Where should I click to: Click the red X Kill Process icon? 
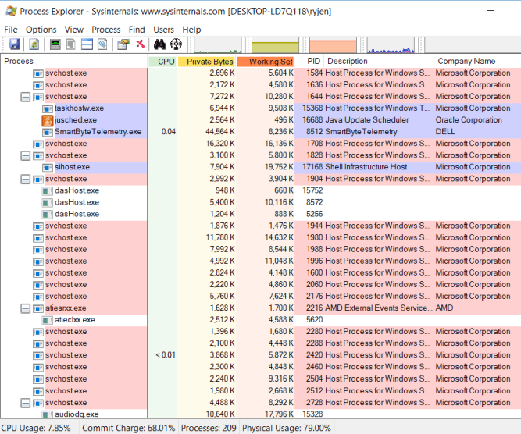(x=140, y=44)
